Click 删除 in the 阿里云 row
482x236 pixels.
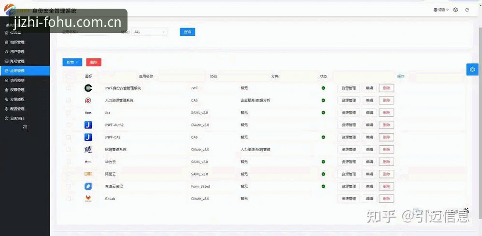[386, 174]
